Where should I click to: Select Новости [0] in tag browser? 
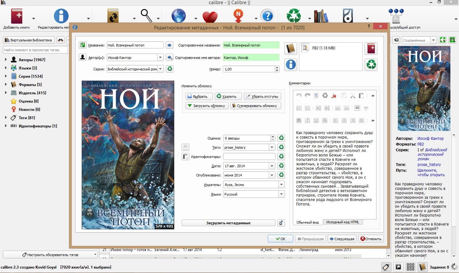pyautogui.click(x=29, y=109)
